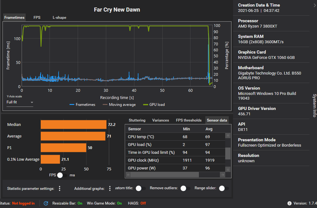This screenshot has height=208, width=317.
Task: Switch to the FPS tab
Action: [x=37, y=18]
